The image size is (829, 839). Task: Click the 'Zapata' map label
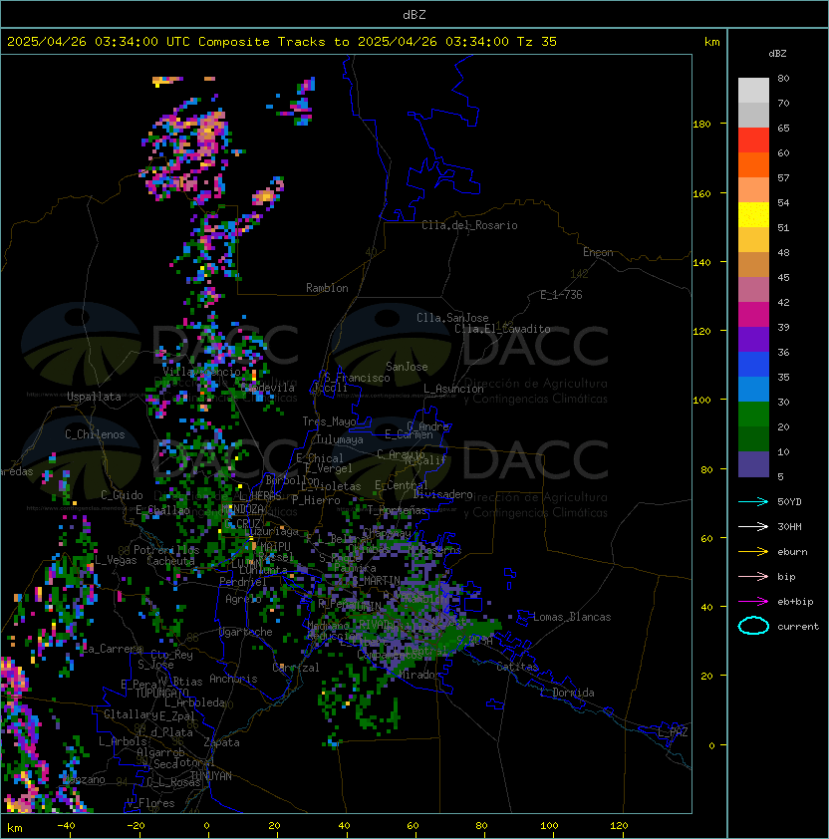[x=221, y=742]
